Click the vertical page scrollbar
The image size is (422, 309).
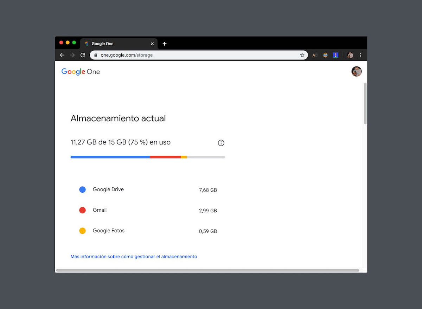365,104
